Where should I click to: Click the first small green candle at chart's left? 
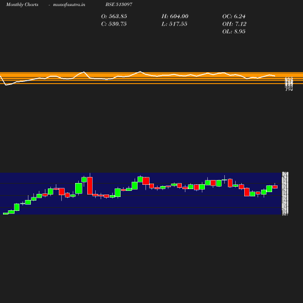point(5,213)
